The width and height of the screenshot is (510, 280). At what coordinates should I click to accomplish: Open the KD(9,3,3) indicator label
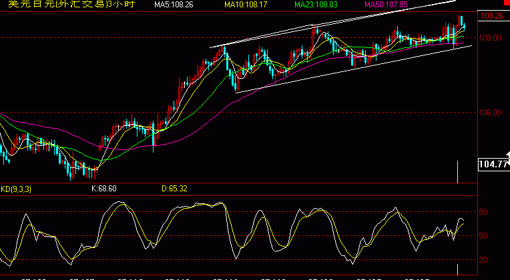coord(16,189)
